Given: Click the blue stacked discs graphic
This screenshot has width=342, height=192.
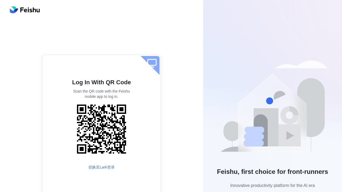Looking at the screenshot, I should click(x=254, y=137).
